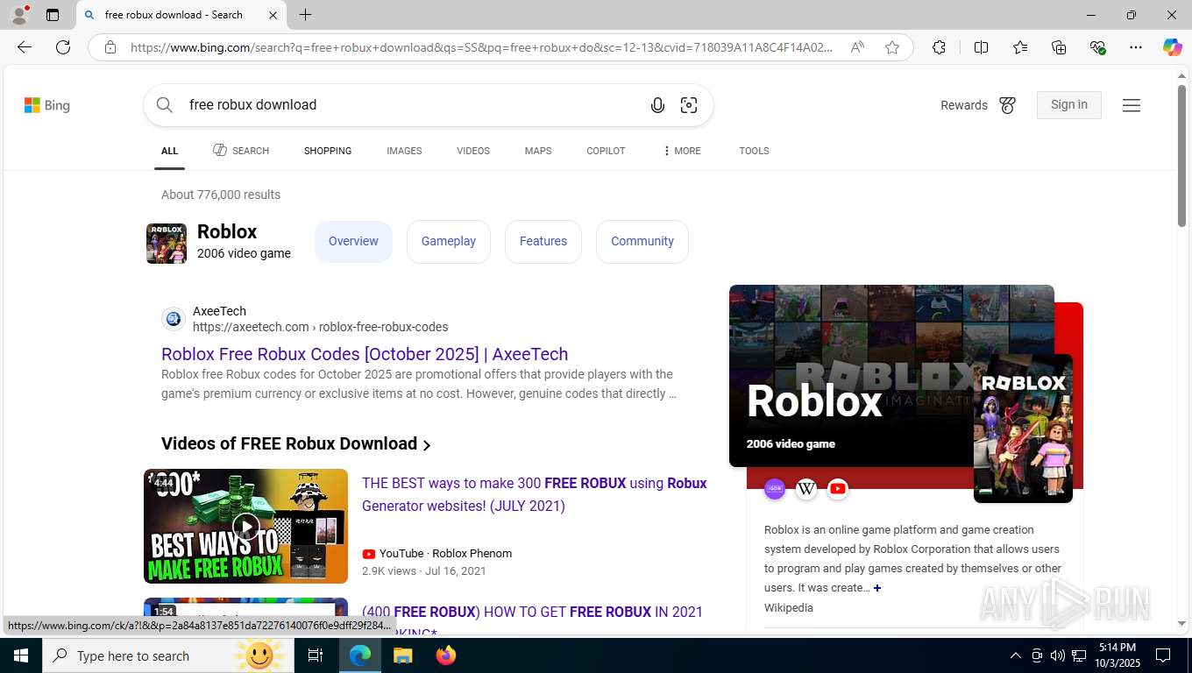Viewport: 1192px width, 673px height.
Task: Open the tab actions menu icon
Action: [53, 15]
